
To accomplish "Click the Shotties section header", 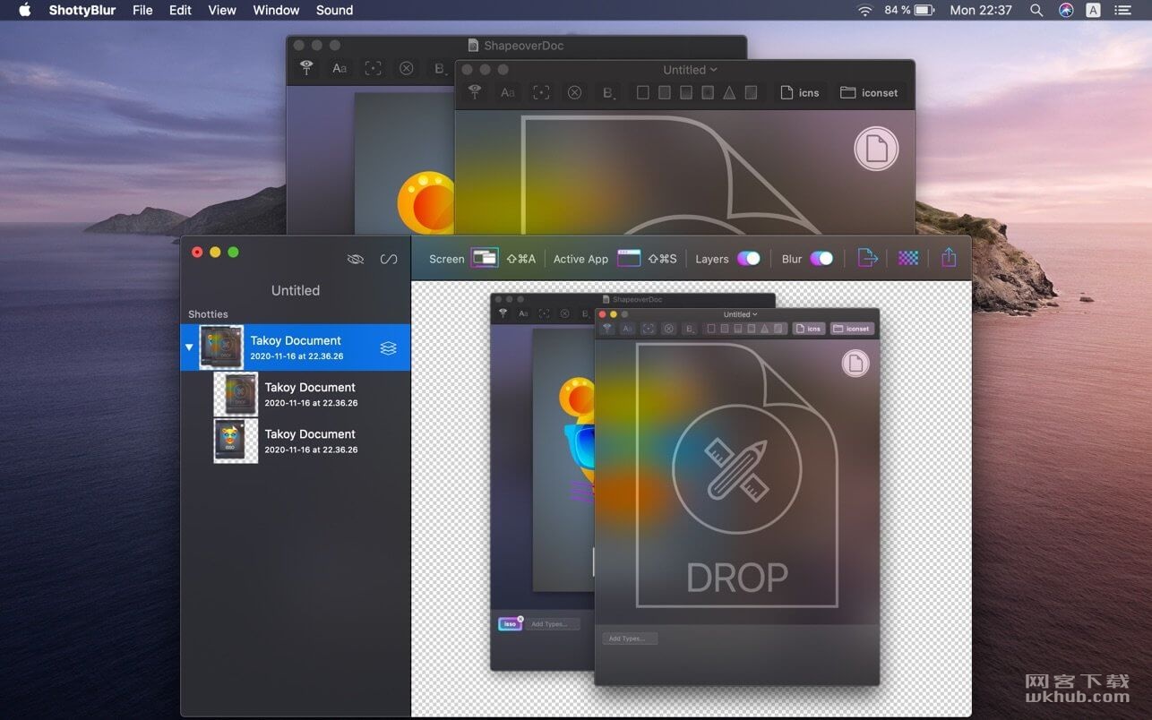I will (x=208, y=314).
